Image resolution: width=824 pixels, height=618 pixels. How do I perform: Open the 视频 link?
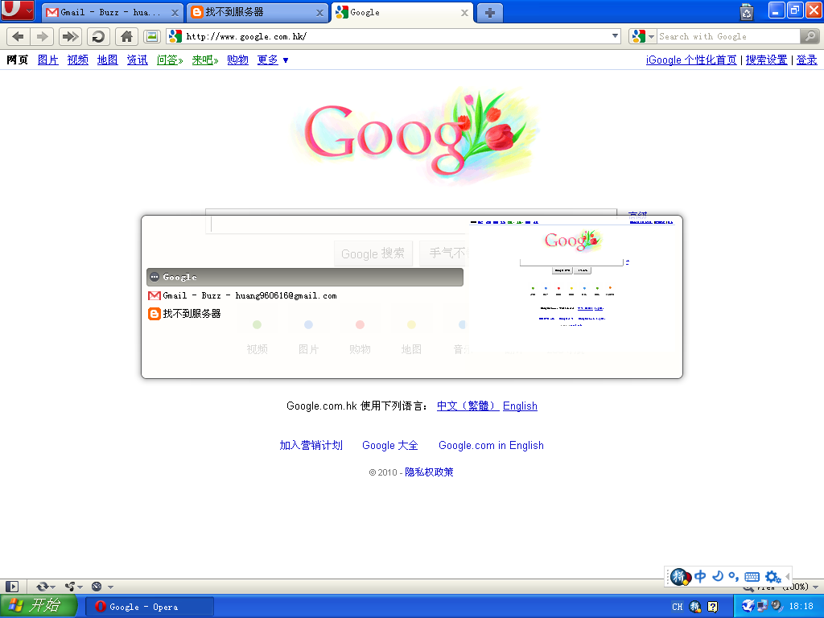point(78,60)
